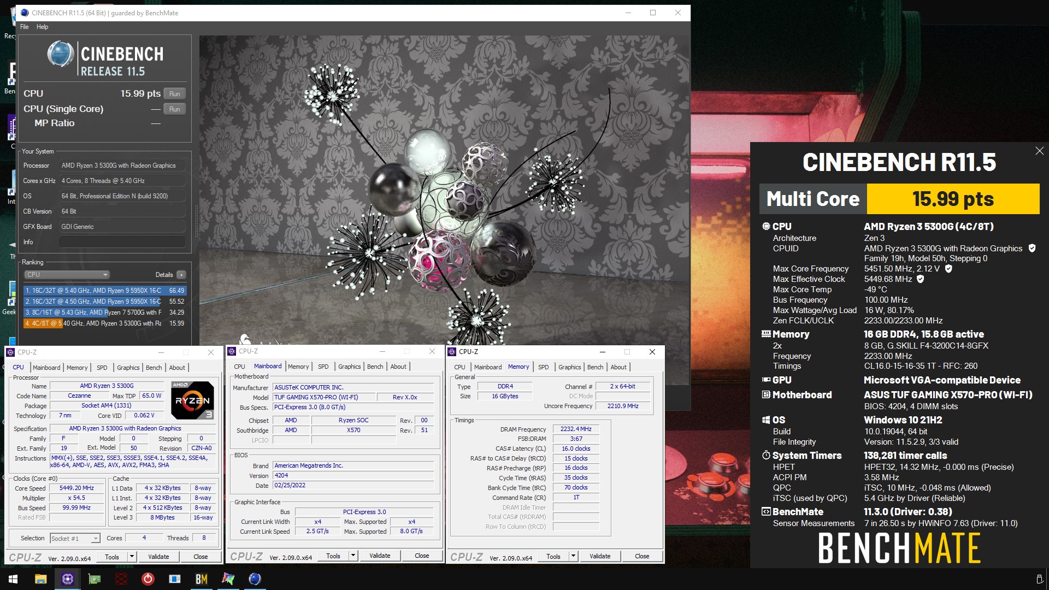Click the Cinebench sphere logo in the side panel

pyautogui.click(x=61, y=54)
